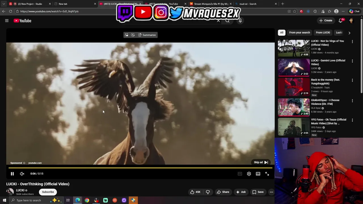This screenshot has height=204, width=363.
Task: Open Copilot Chat in browser toolbar
Action: (354, 11)
